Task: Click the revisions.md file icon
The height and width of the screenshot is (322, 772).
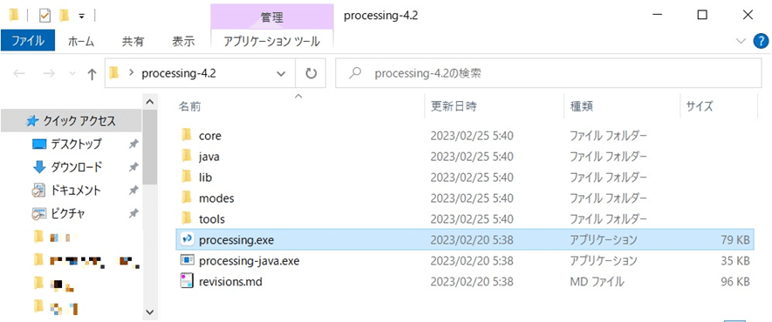Action: (x=187, y=282)
